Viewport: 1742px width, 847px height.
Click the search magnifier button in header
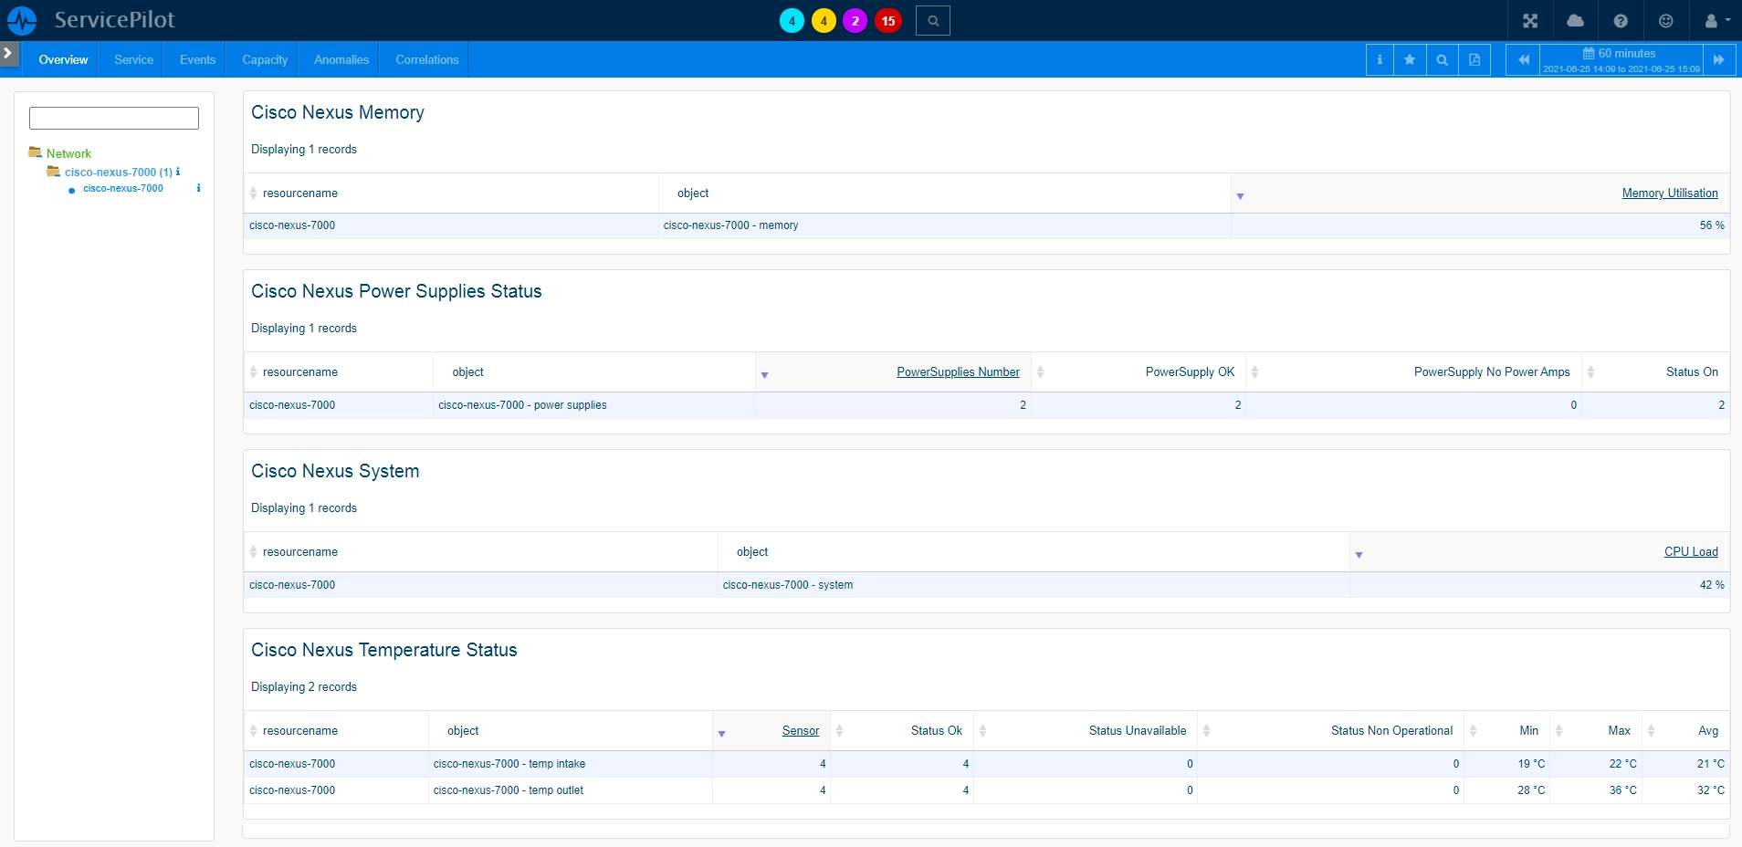(x=933, y=20)
